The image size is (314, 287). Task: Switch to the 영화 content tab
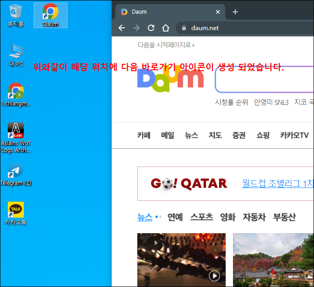coord(227,217)
